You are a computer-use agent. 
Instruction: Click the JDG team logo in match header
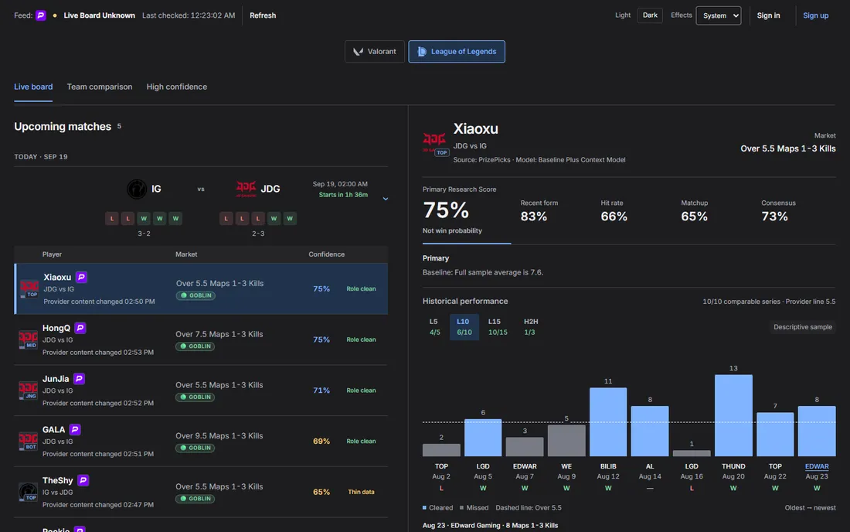click(x=246, y=189)
